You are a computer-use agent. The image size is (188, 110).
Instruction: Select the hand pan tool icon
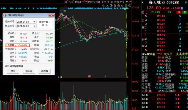118,6
